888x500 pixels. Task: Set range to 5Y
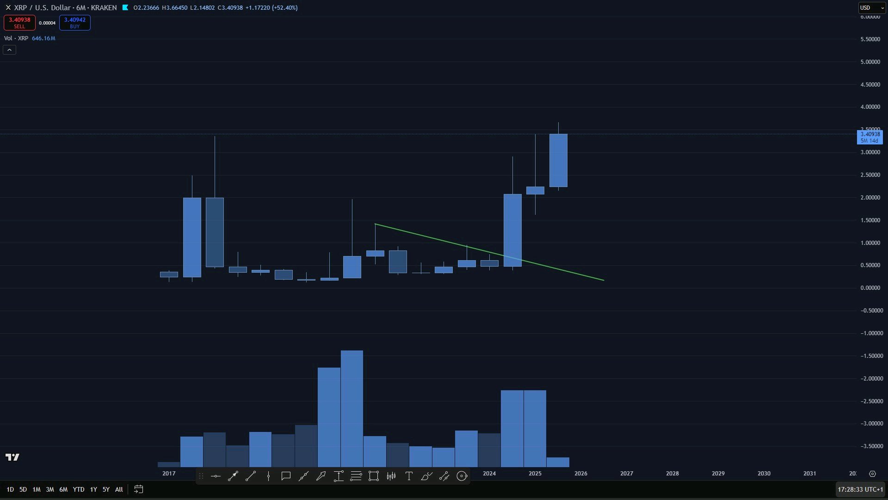click(106, 489)
